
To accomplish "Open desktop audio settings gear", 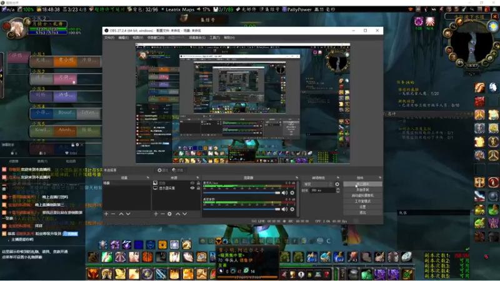I will [x=292, y=209].
